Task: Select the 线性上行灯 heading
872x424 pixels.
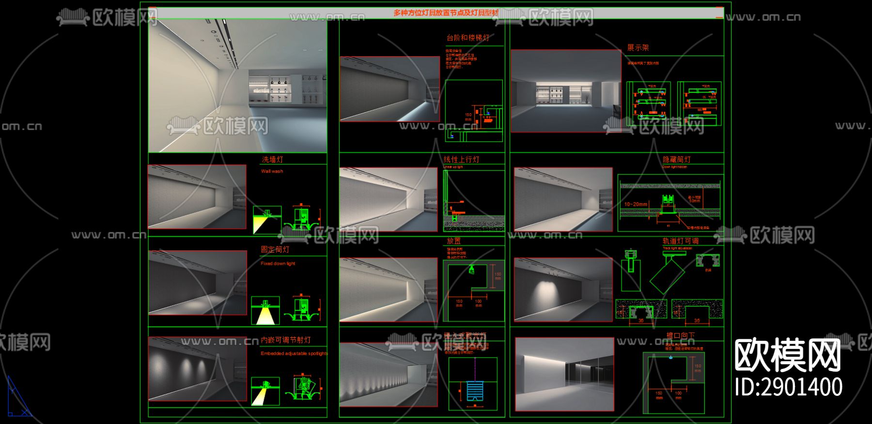Action: [461, 159]
